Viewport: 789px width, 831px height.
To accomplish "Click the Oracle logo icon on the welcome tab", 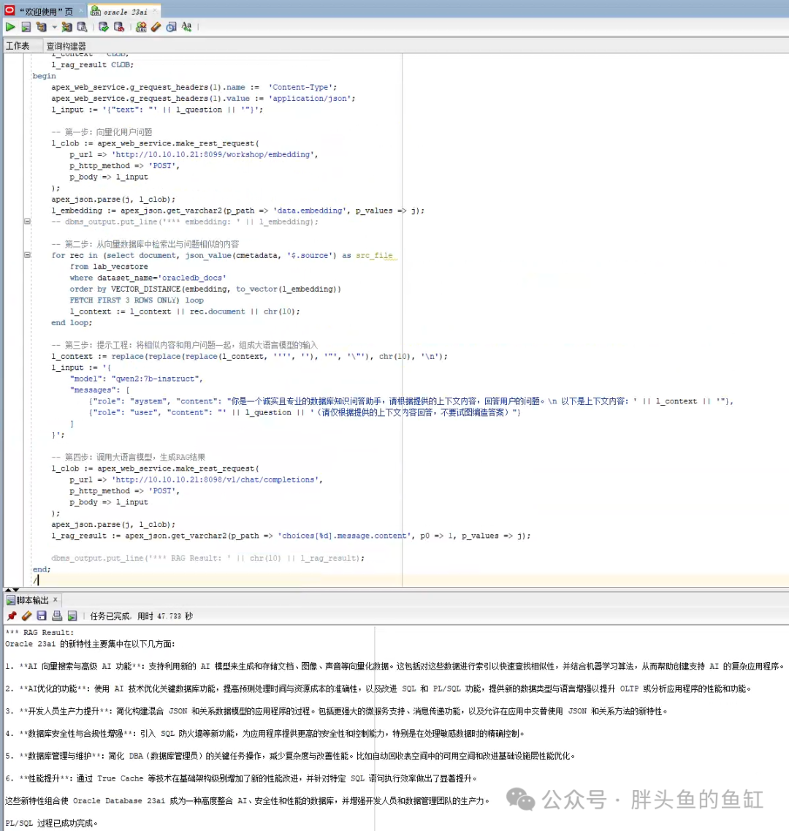I will point(9,10).
